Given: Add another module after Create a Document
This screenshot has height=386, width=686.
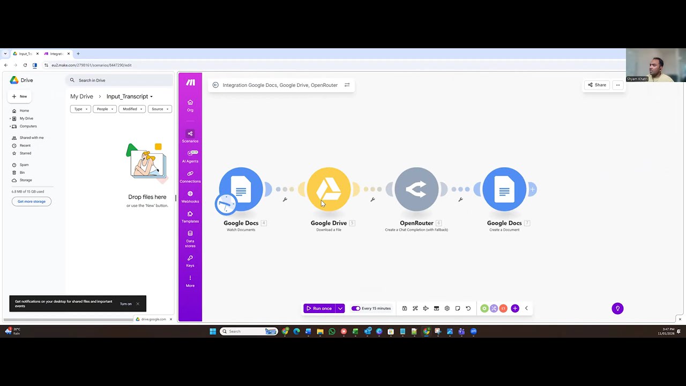Looking at the screenshot, I should 532,189.
